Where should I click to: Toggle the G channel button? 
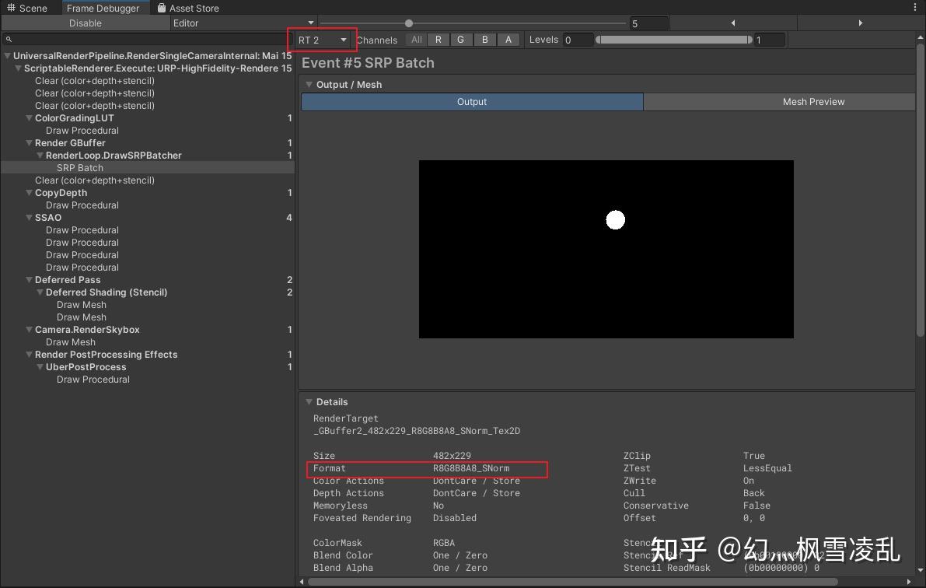(x=460, y=40)
